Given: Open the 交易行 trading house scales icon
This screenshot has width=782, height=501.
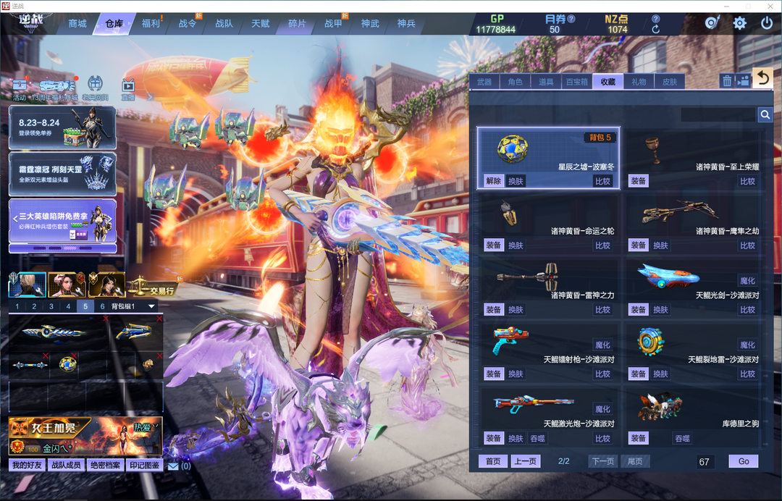Looking at the screenshot, I should point(151,287).
